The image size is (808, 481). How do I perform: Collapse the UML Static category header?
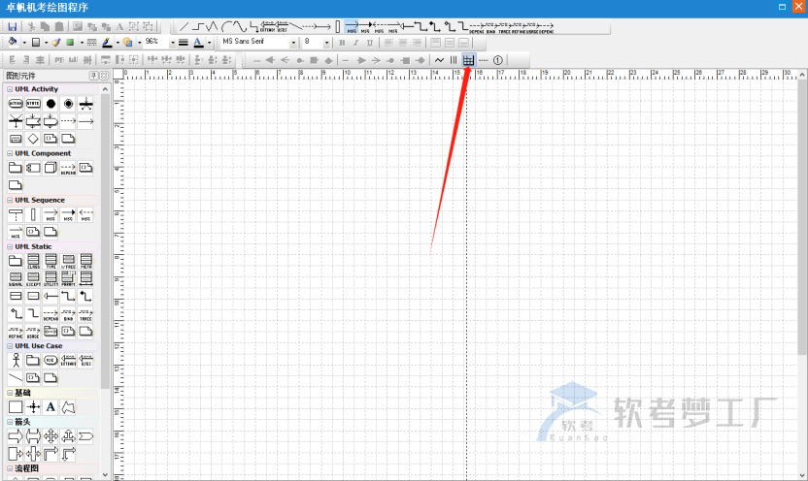click(9, 246)
